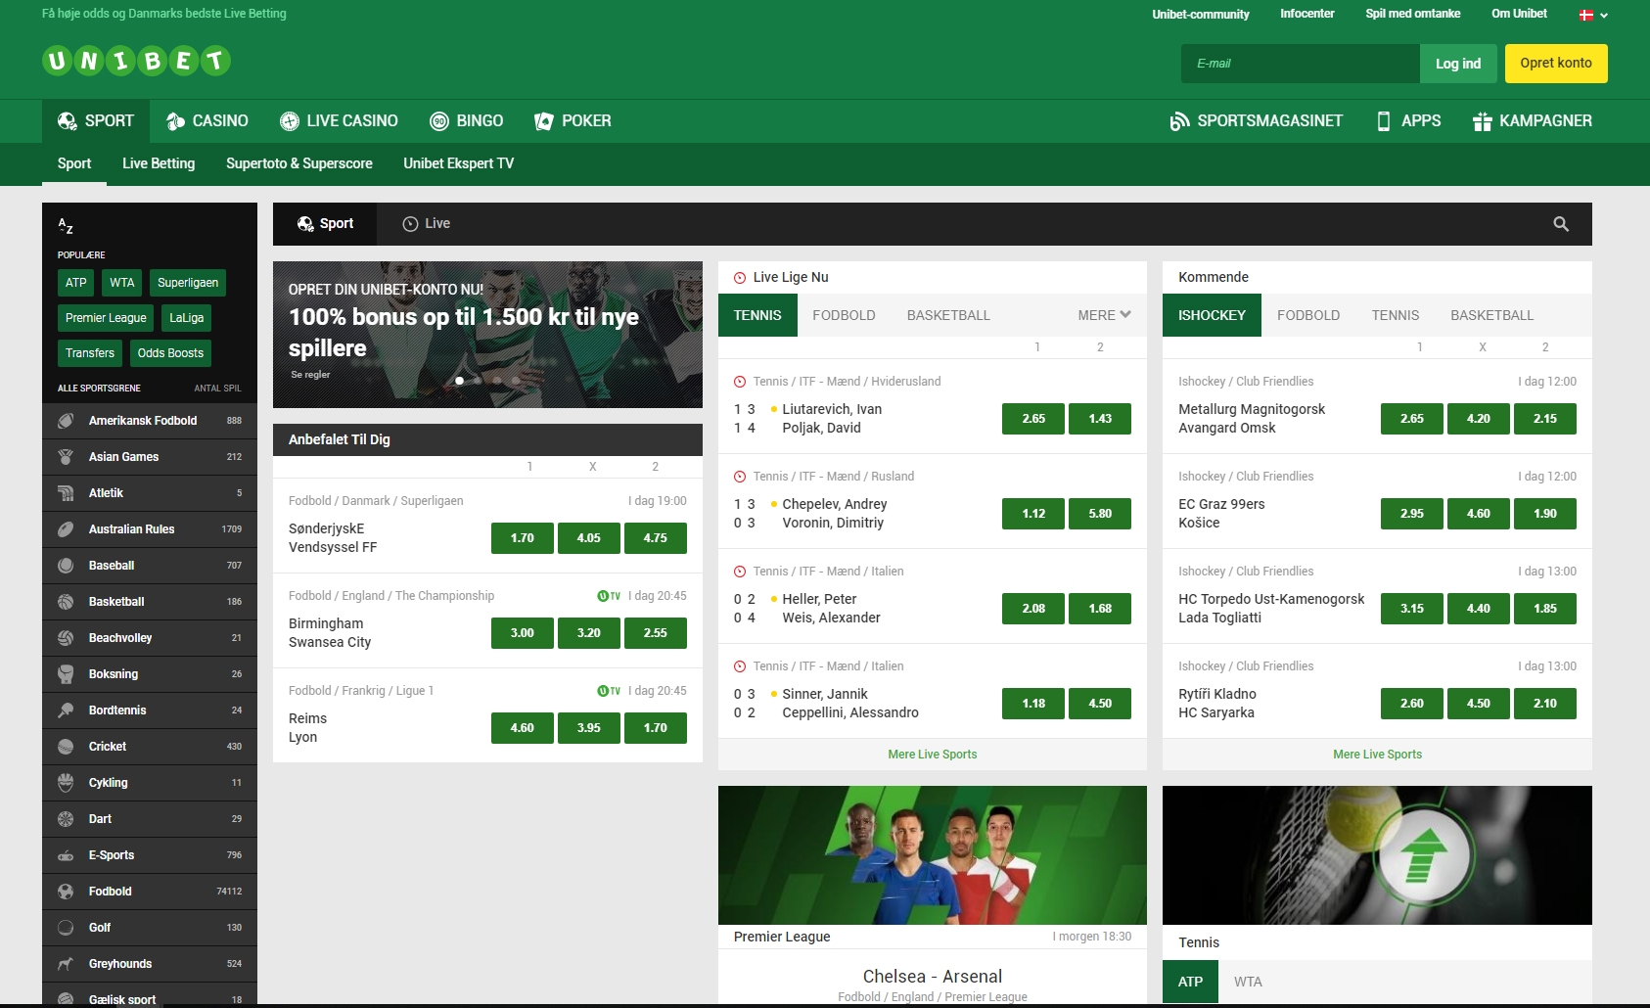Click the E-Sports icon in the sidebar
The image size is (1650, 1008).
[x=65, y=854]
